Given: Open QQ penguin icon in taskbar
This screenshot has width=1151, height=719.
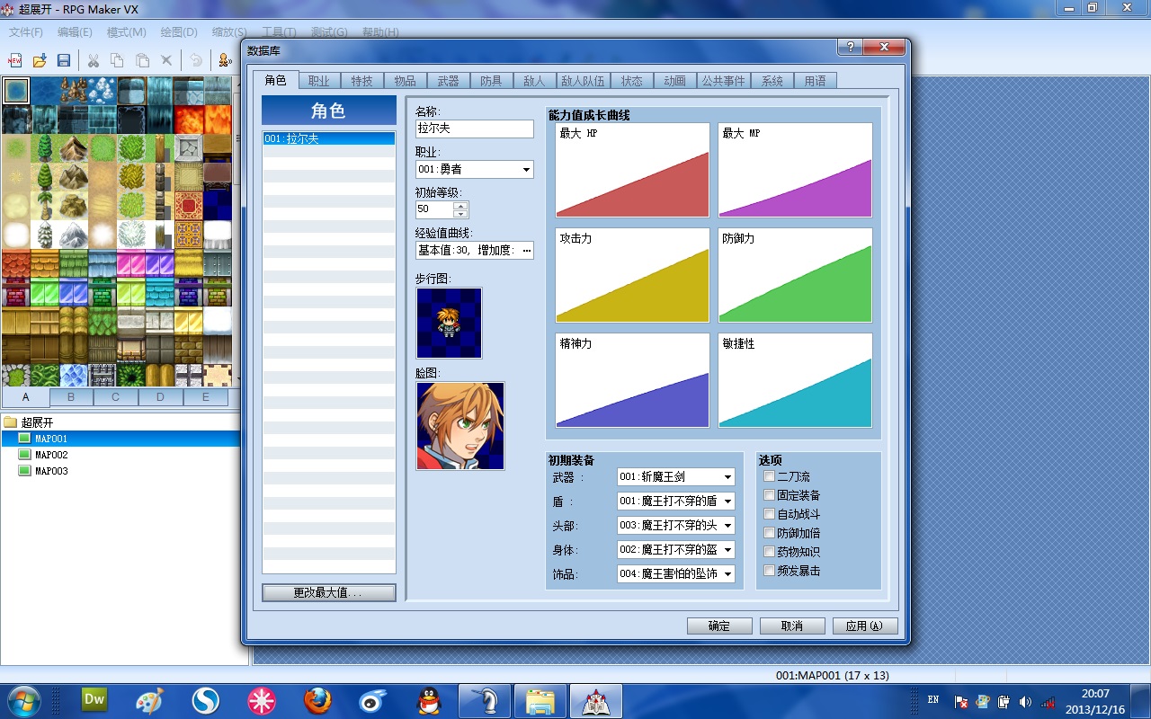Looking at the screenshot, I should coord(429,699).
